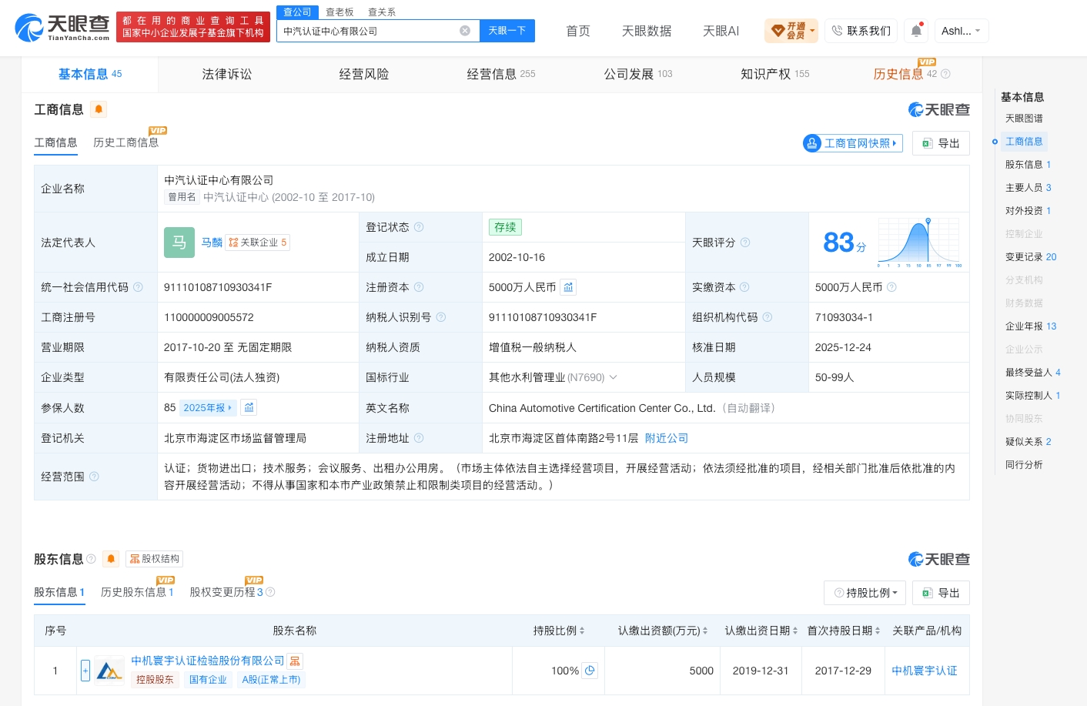Image resolution: width=1087 pixels, height=706 pixels.
Task: Expand the 2025年报 tag for insured count
Action: click(208, 408)
